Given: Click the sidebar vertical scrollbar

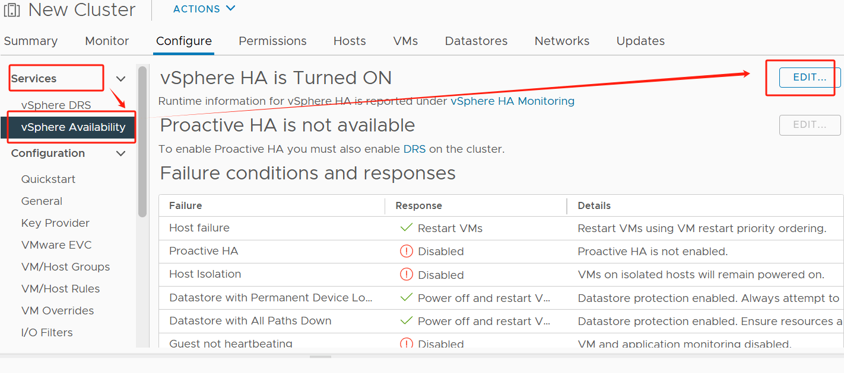Looking at the screenshot, I should pyautogui.click(x=142, y=142).
